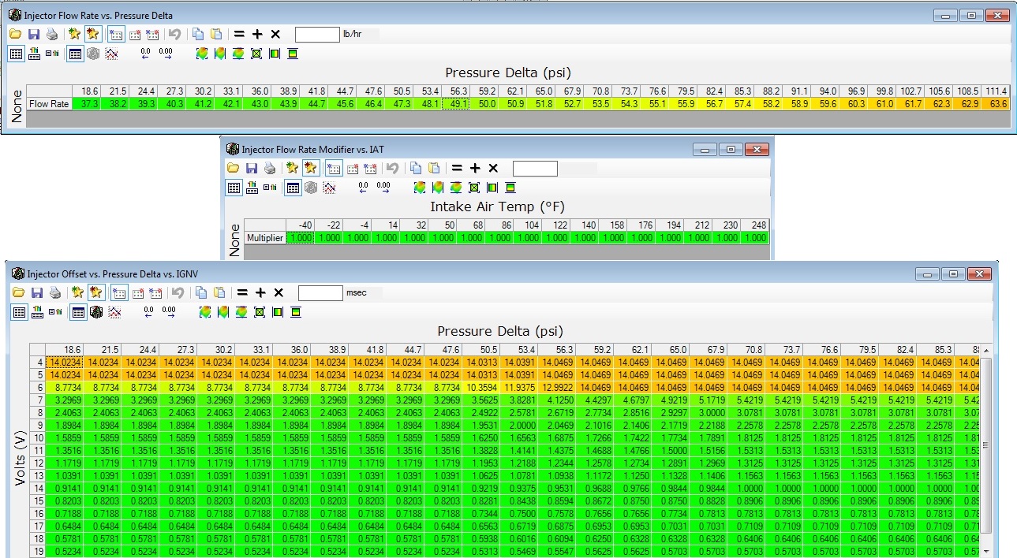The width and height of the screenshot is (1017, 558).
Task: Open file icon in Injector Flow Rate window
Action: [16, 34]
